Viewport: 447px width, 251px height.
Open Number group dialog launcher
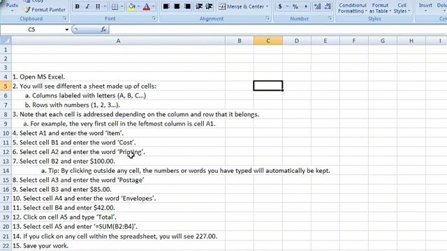pyautogui.click(x=330, y=18)
